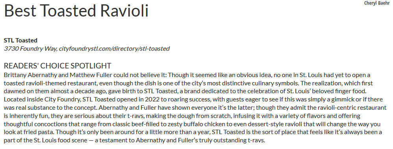The width and height of the screenshot is (393, 149).
Task: Click the READERS' CHOICE SPOTLIGHT heading
Action: pyautogui.click(x=57, y=66)
